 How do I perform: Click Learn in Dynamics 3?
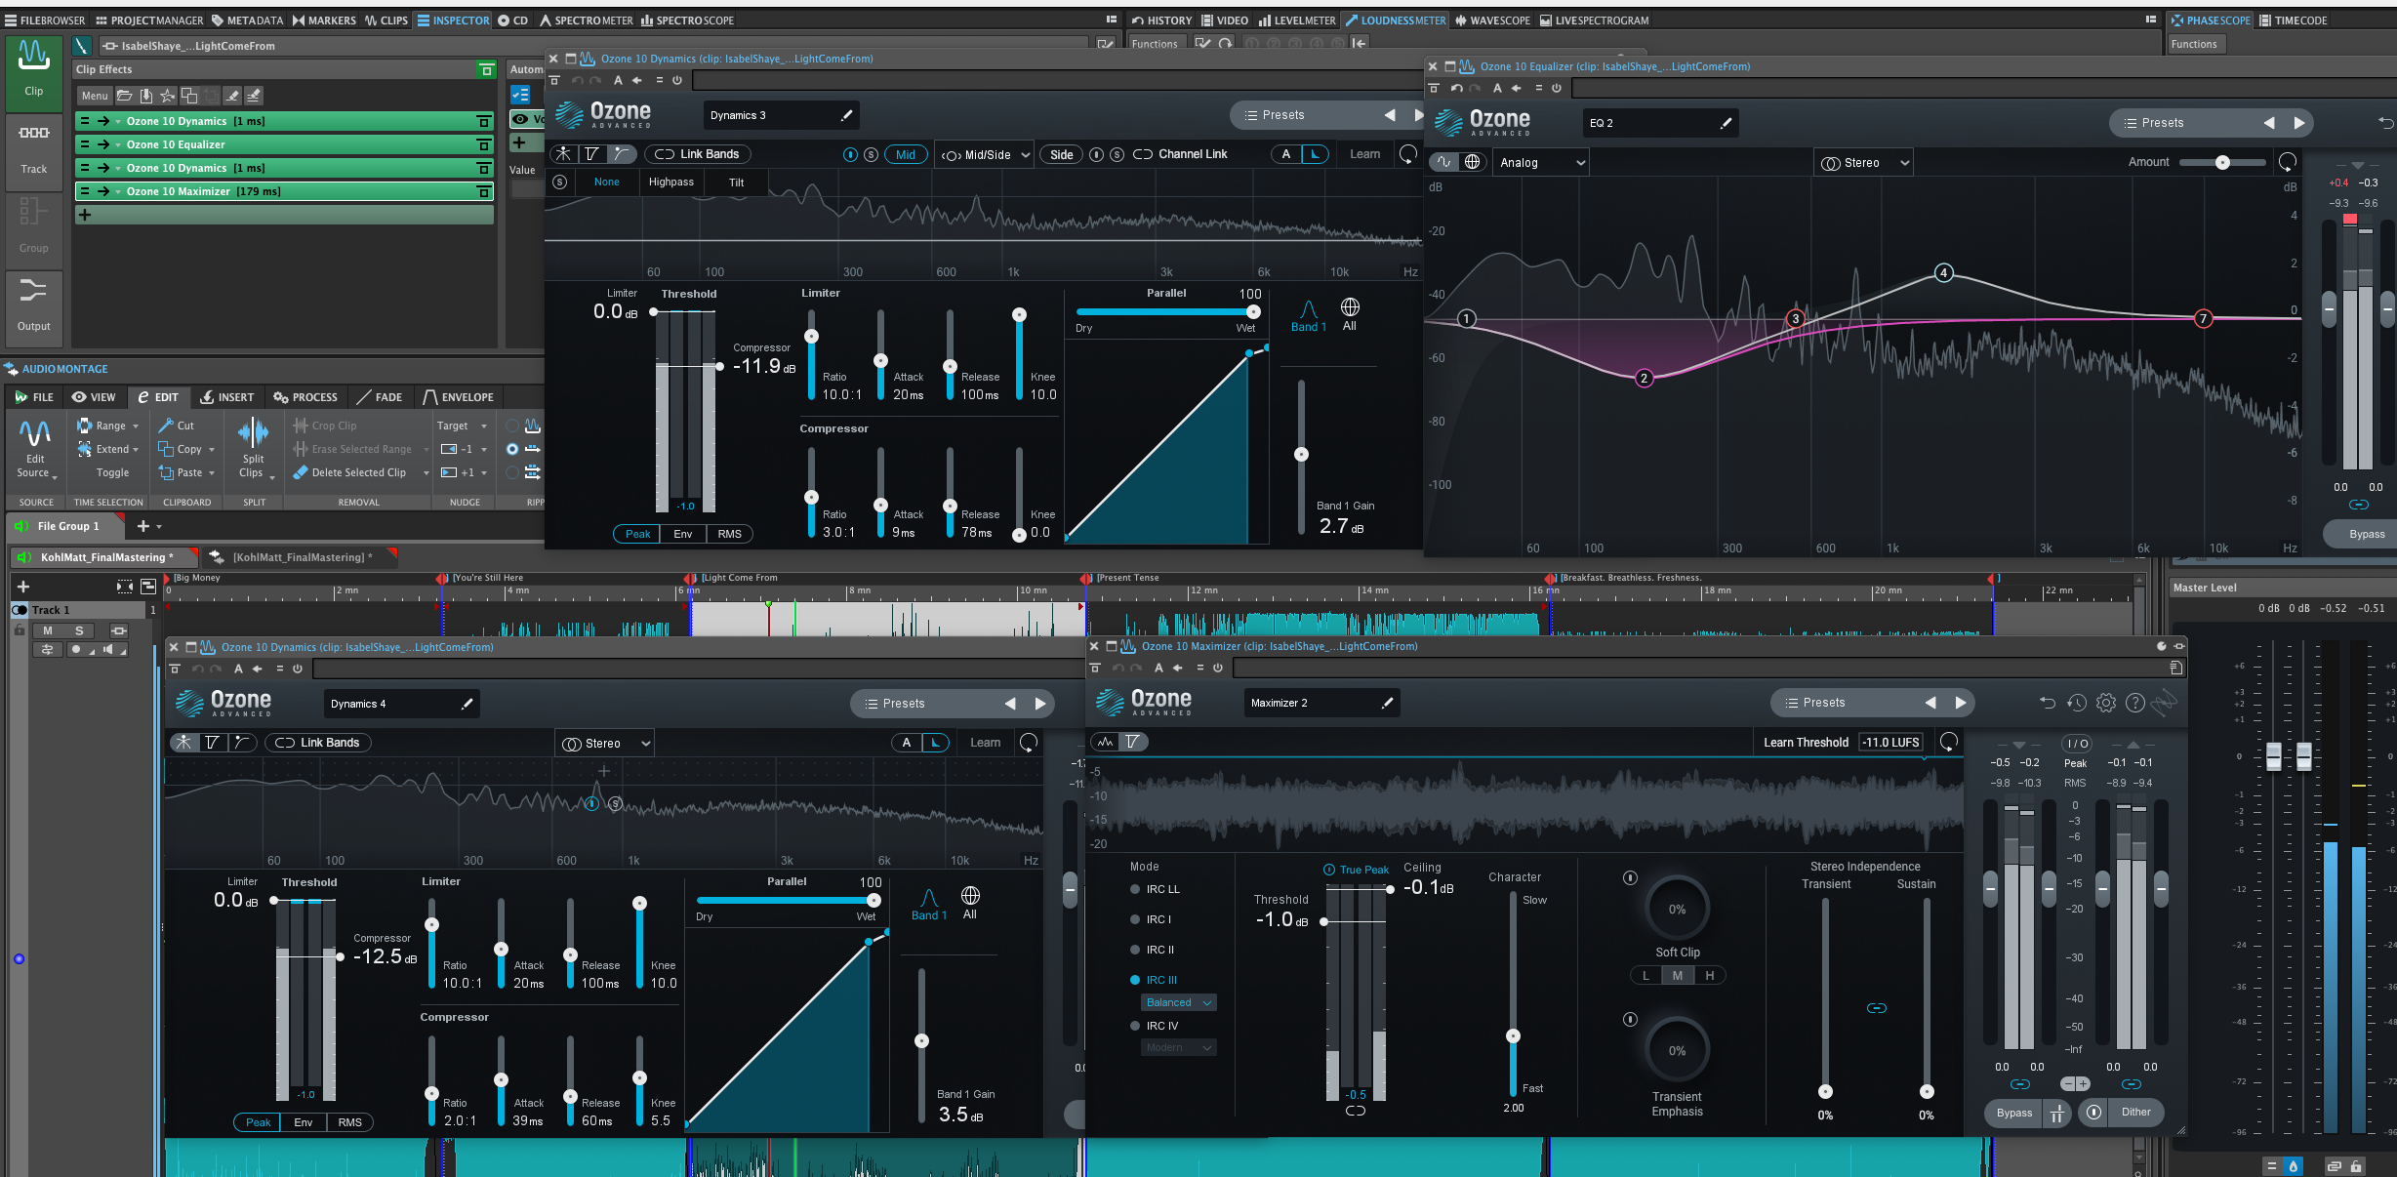[1364, 154]
